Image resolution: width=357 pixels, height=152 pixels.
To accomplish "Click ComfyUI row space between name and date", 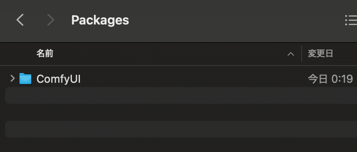I will pos(194,79).
